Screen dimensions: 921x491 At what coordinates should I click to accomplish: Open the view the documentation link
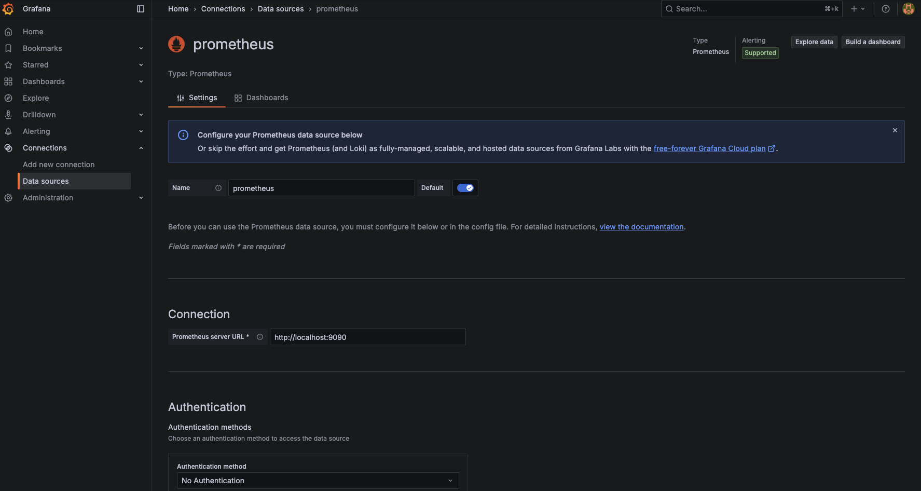[x=642, y=227]
